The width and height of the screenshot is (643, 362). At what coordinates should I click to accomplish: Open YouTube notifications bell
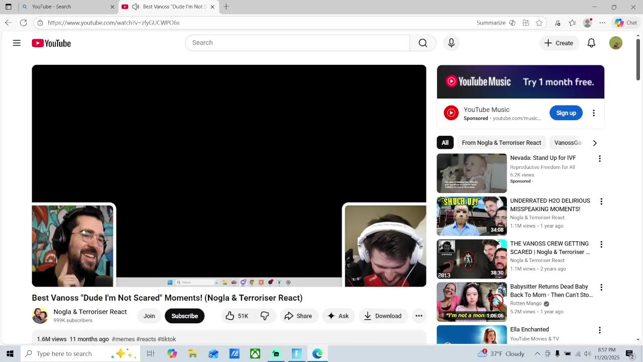pos(591,43)
